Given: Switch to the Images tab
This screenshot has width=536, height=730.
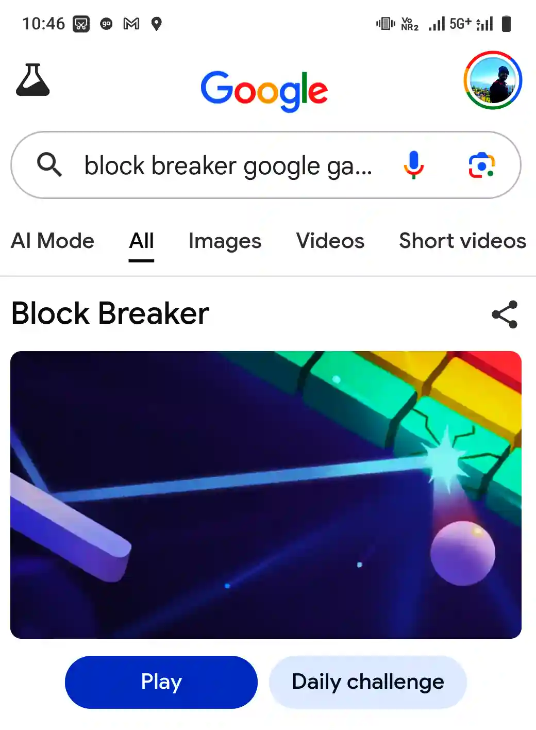Looking at the screenshot, I should [225, 241].
